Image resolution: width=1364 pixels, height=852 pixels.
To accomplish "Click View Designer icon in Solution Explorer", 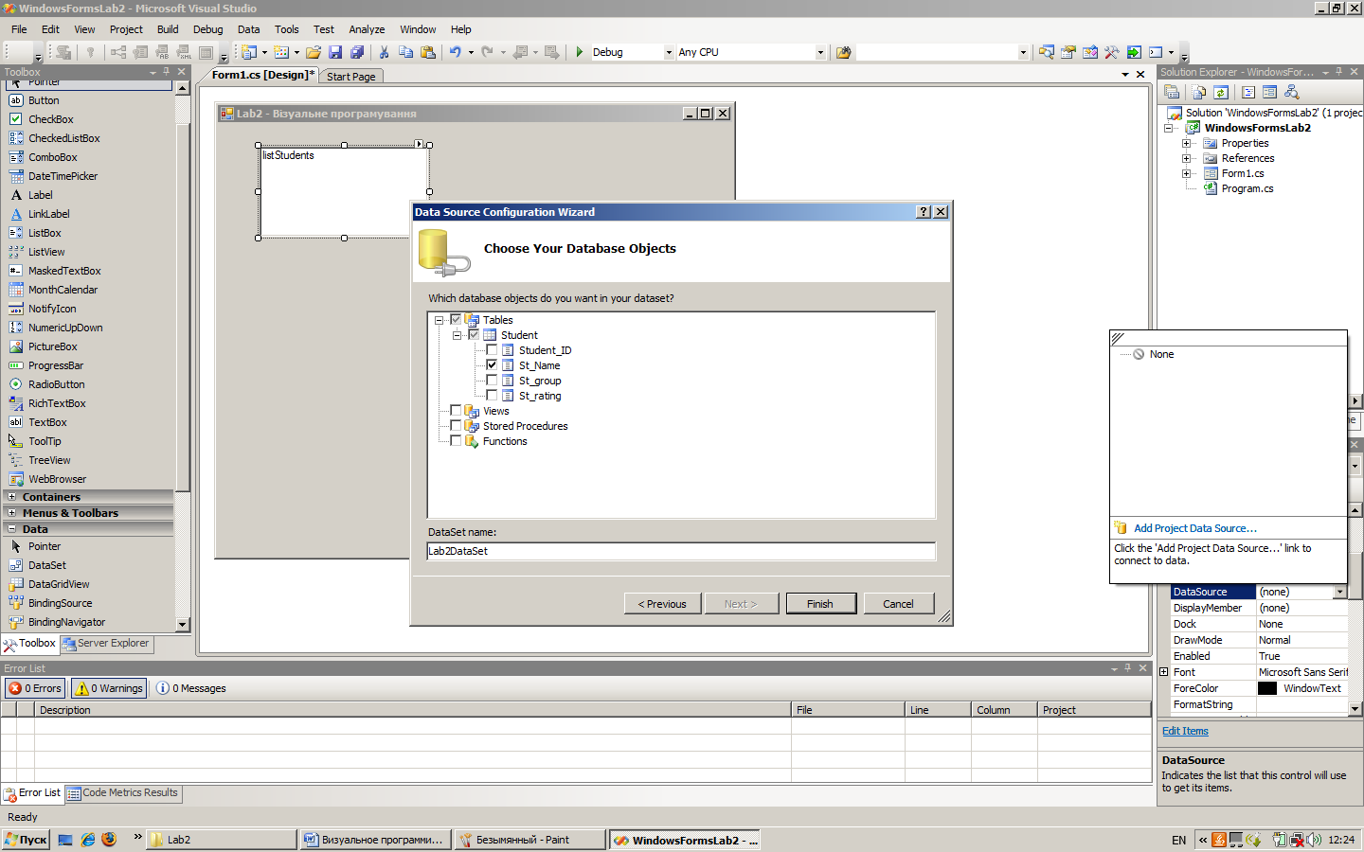I will [x=1270, y=92].
